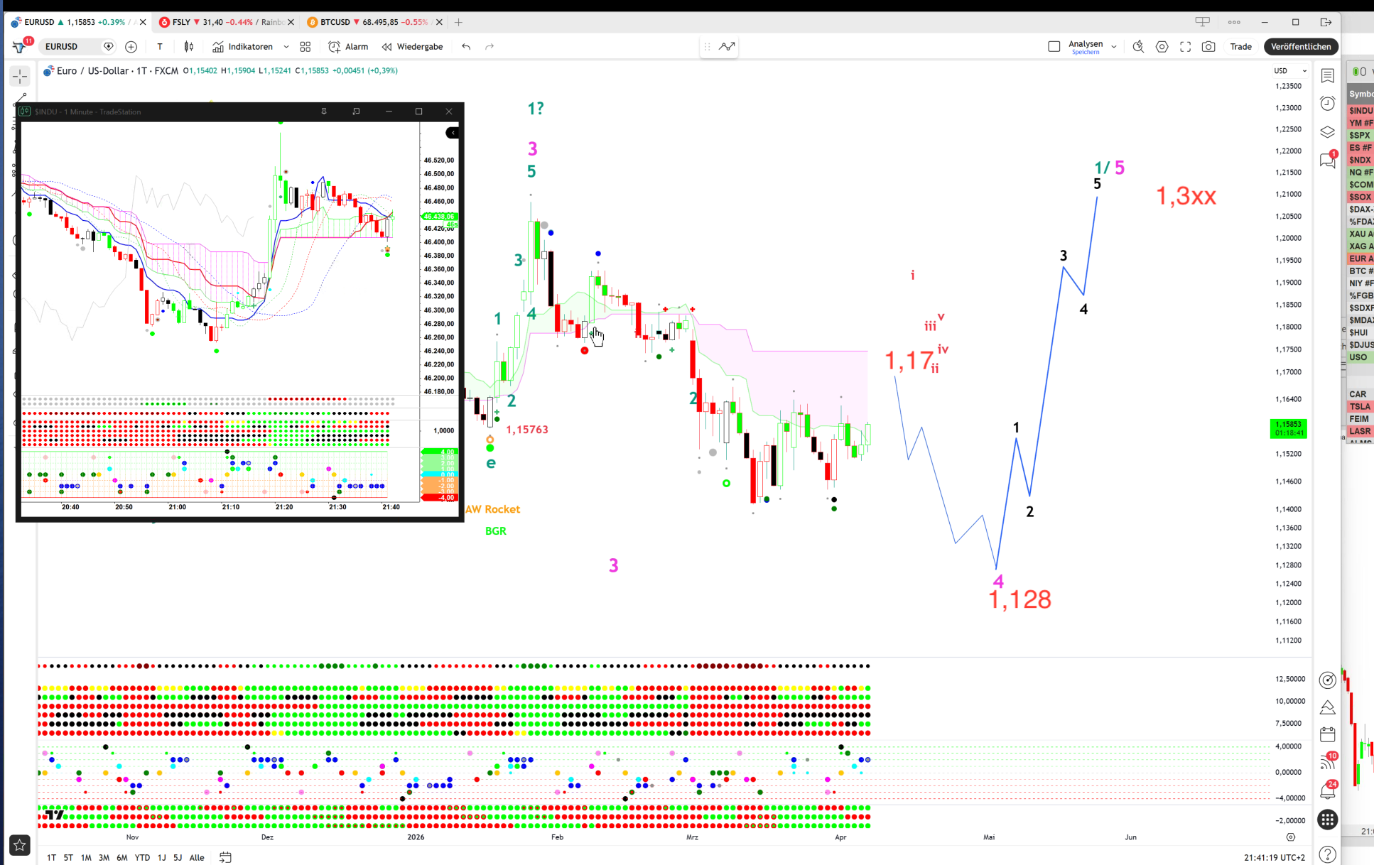
Task: Pin the $INDU TradeStation window
Action: pos(324,111)
